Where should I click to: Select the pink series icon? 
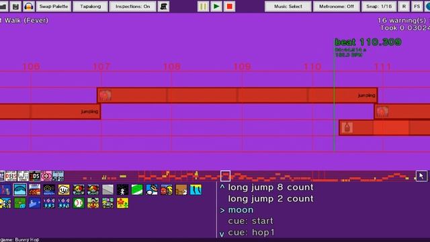(46, 176)
